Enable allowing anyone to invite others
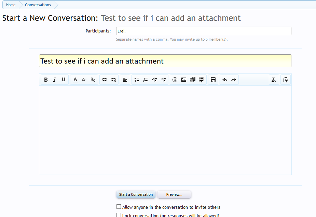The width and height of the screenshot is (316, 217). click(x=119, y=206)
